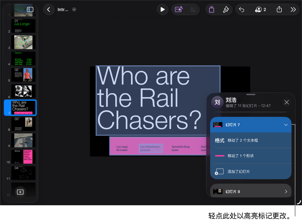Select slide 1 thumbnail in navigator
The width and height of the screenshot is (302, 221).
(x=23, y=10)
